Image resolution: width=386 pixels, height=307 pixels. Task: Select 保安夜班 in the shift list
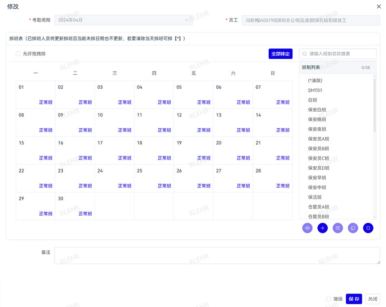tap(317, 129)
